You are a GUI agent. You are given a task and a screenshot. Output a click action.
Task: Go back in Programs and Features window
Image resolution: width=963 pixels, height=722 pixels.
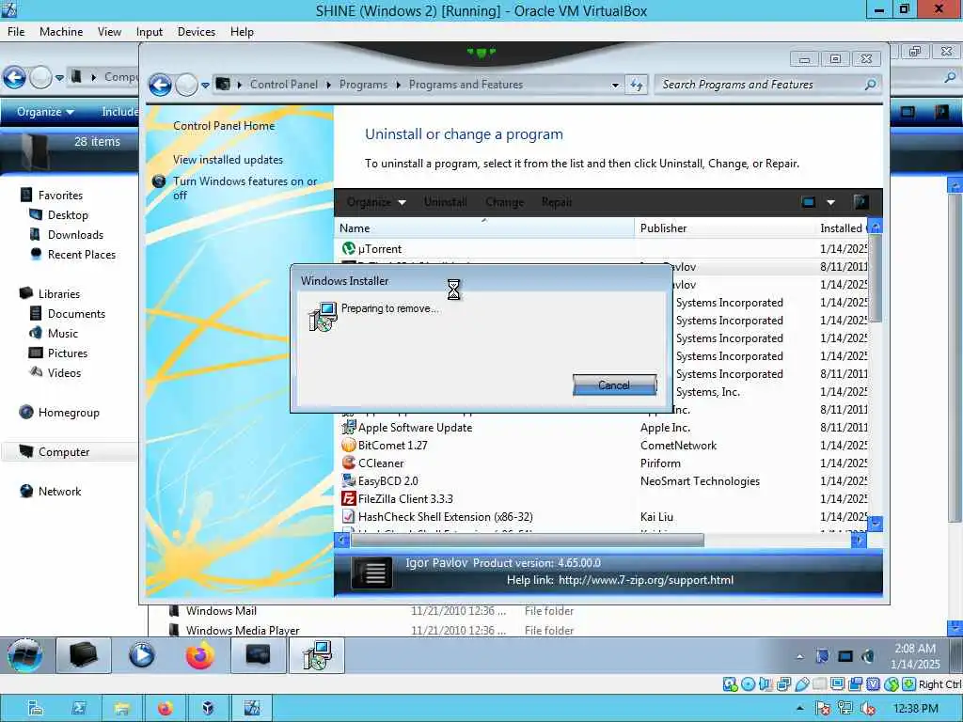tap(160, 85)
